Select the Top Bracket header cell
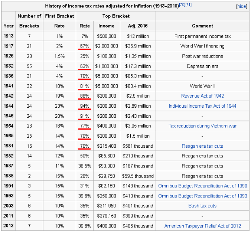 coord(116,16)
